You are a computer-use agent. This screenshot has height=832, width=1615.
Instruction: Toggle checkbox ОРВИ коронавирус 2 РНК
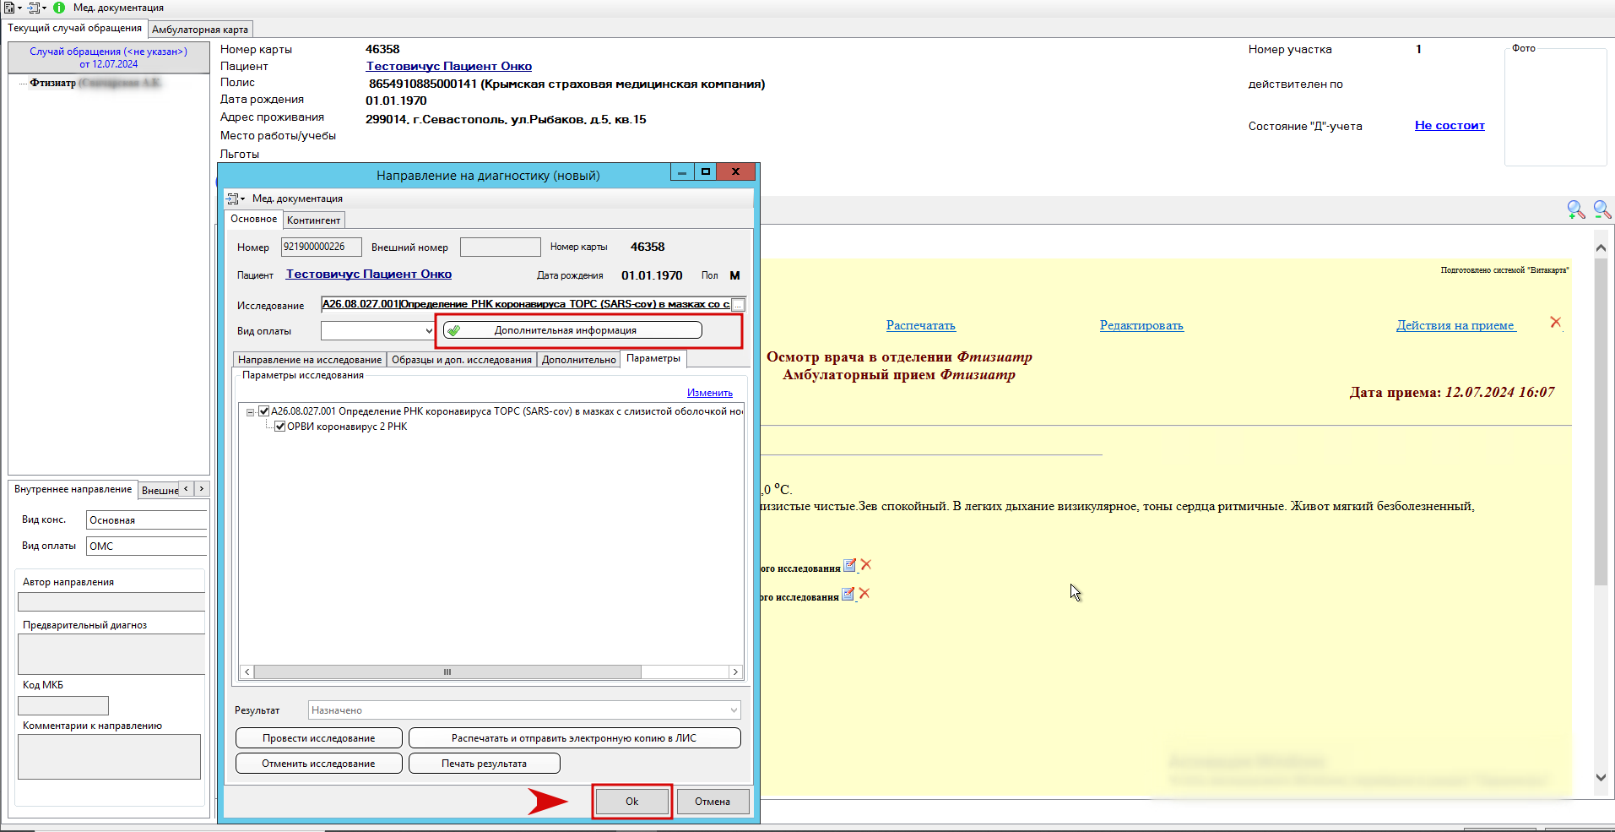[280, 427]
